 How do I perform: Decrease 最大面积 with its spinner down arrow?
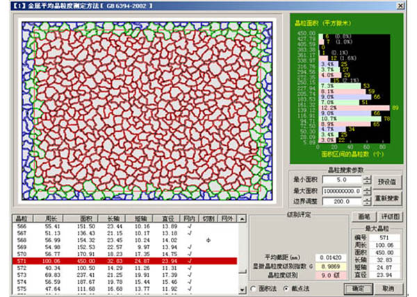pos(367,193)
